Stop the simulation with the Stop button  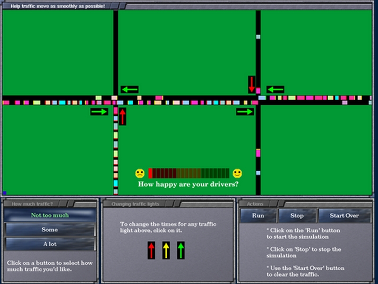[x=297, y=215]
